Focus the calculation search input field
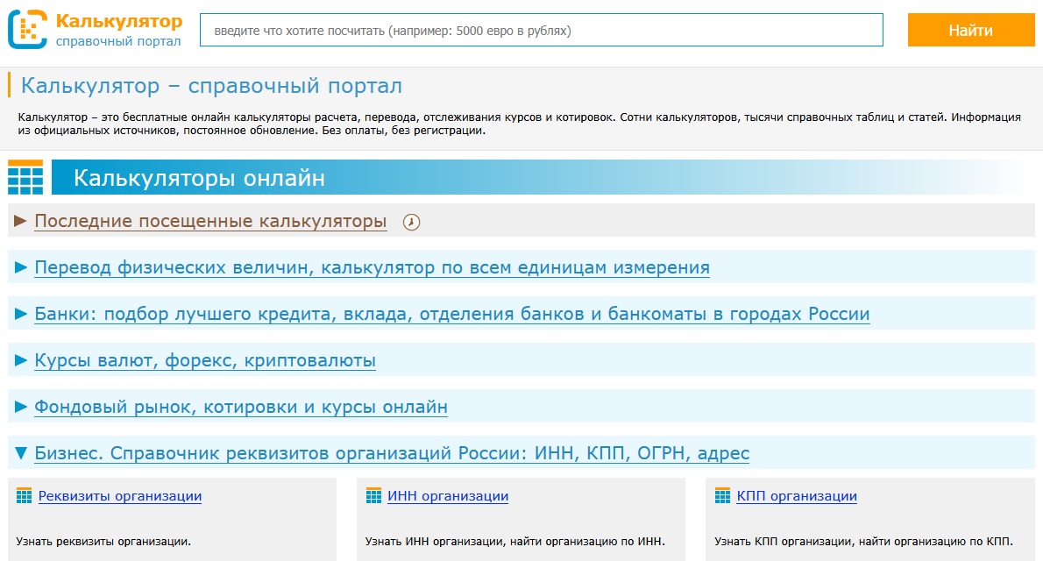The image size is (1043, 561). (x=541, y=31)
